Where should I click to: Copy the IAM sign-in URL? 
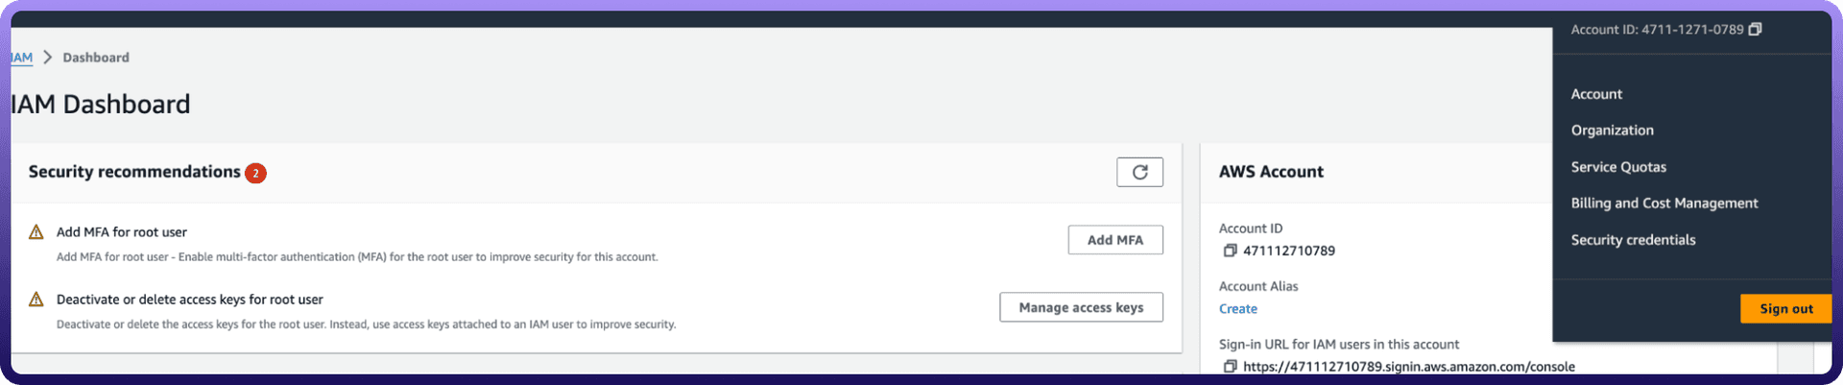click(x=1230, y=366)
